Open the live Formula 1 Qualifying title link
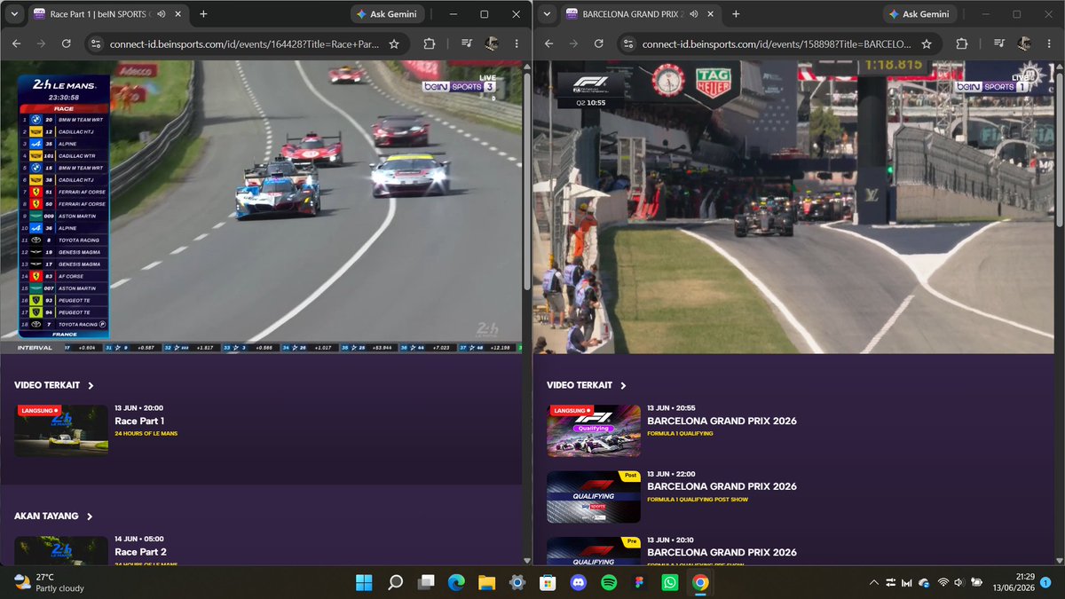This screenshot has height=599, width=1065. point(722,421)
